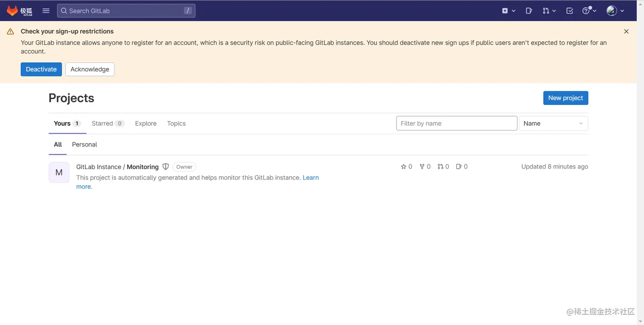The height and width of the screenshot is (325, 644).
Task: Open the Explore tab
Action: pyautogui.click(x=146, y=124)
